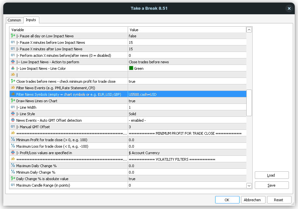Click the string icon beside Filter News Events

tap(13, 88)
